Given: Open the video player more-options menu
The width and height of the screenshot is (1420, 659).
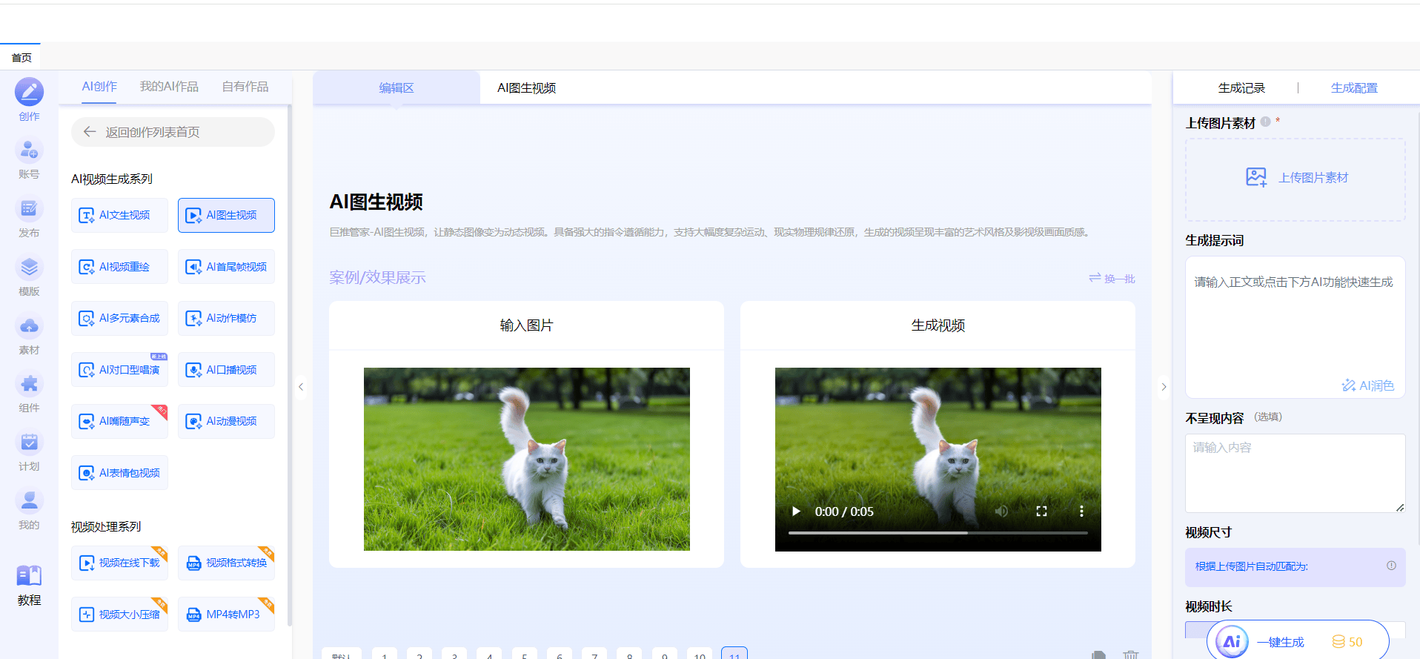Looking at the screenshot, I should point(1081,511).
